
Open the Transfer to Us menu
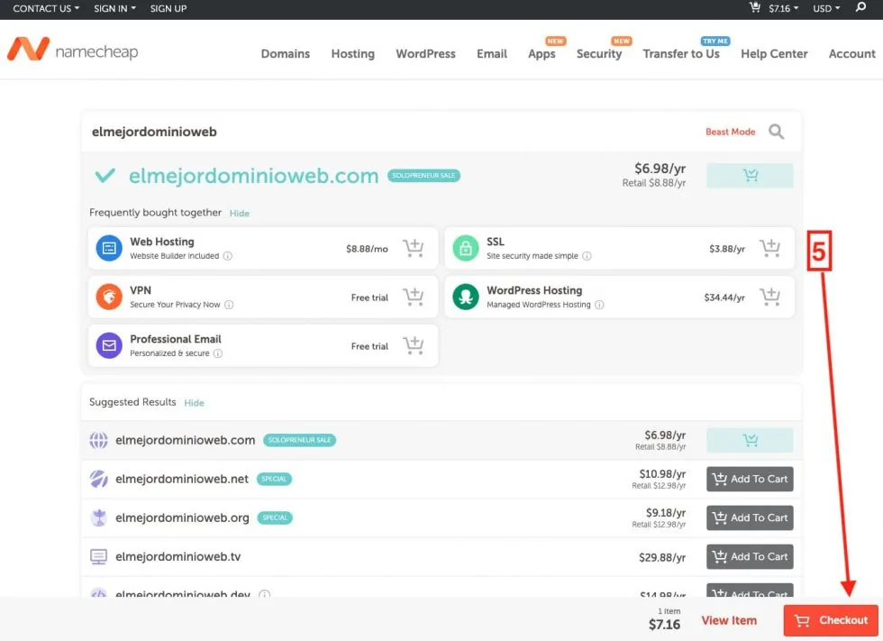[681, 53]
